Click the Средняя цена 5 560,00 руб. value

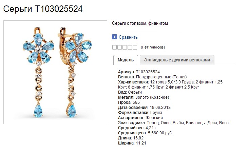[160, 133]
